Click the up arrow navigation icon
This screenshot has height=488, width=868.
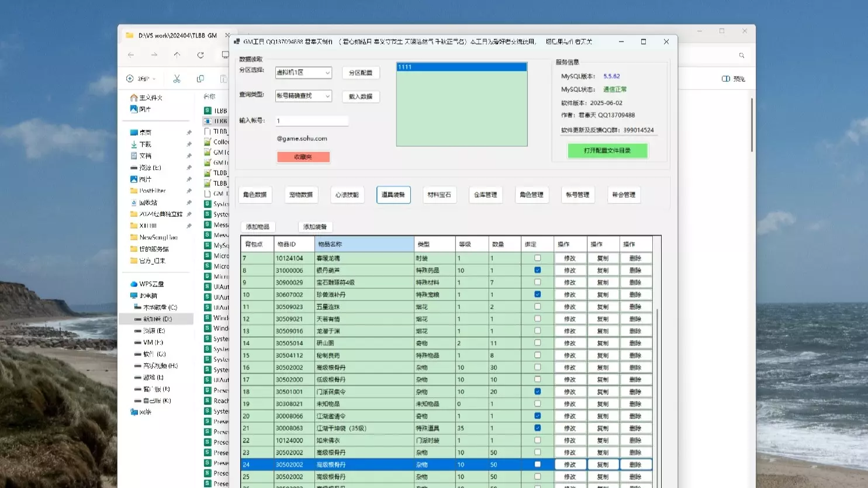177,55
